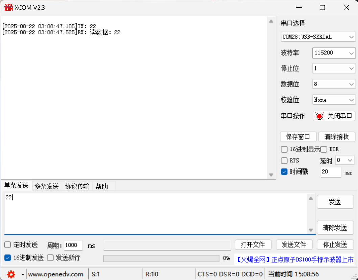358x280 pixels.
Task: Enable the RTS checkbox
Action: click(x=284, y=160)
